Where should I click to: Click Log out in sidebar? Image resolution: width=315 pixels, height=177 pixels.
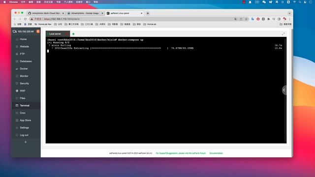pos(26,135)
